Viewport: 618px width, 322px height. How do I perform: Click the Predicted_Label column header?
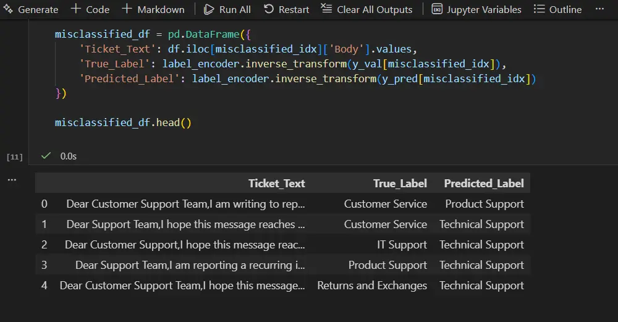(484, 183)
